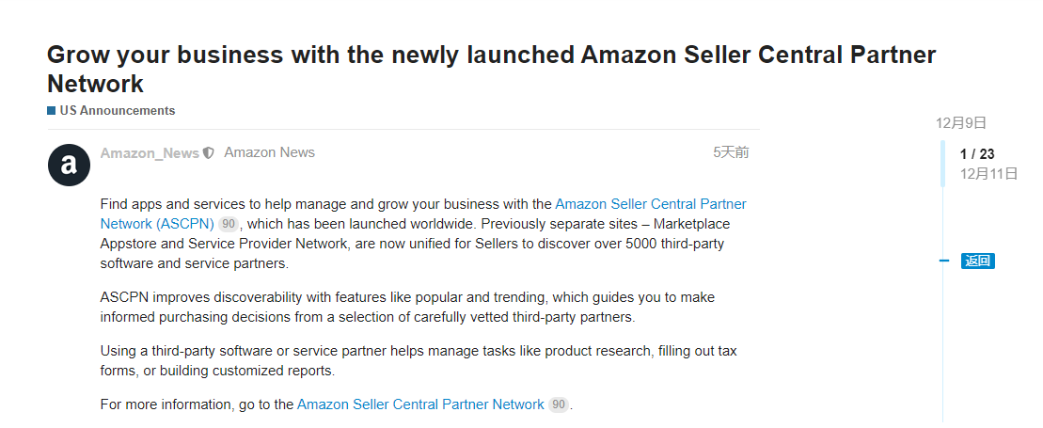Image resolution: width=1043 pixels, height=428 pixels.
Task: Open the Amazon_News user profile
Action: click(x=150, y=153)
